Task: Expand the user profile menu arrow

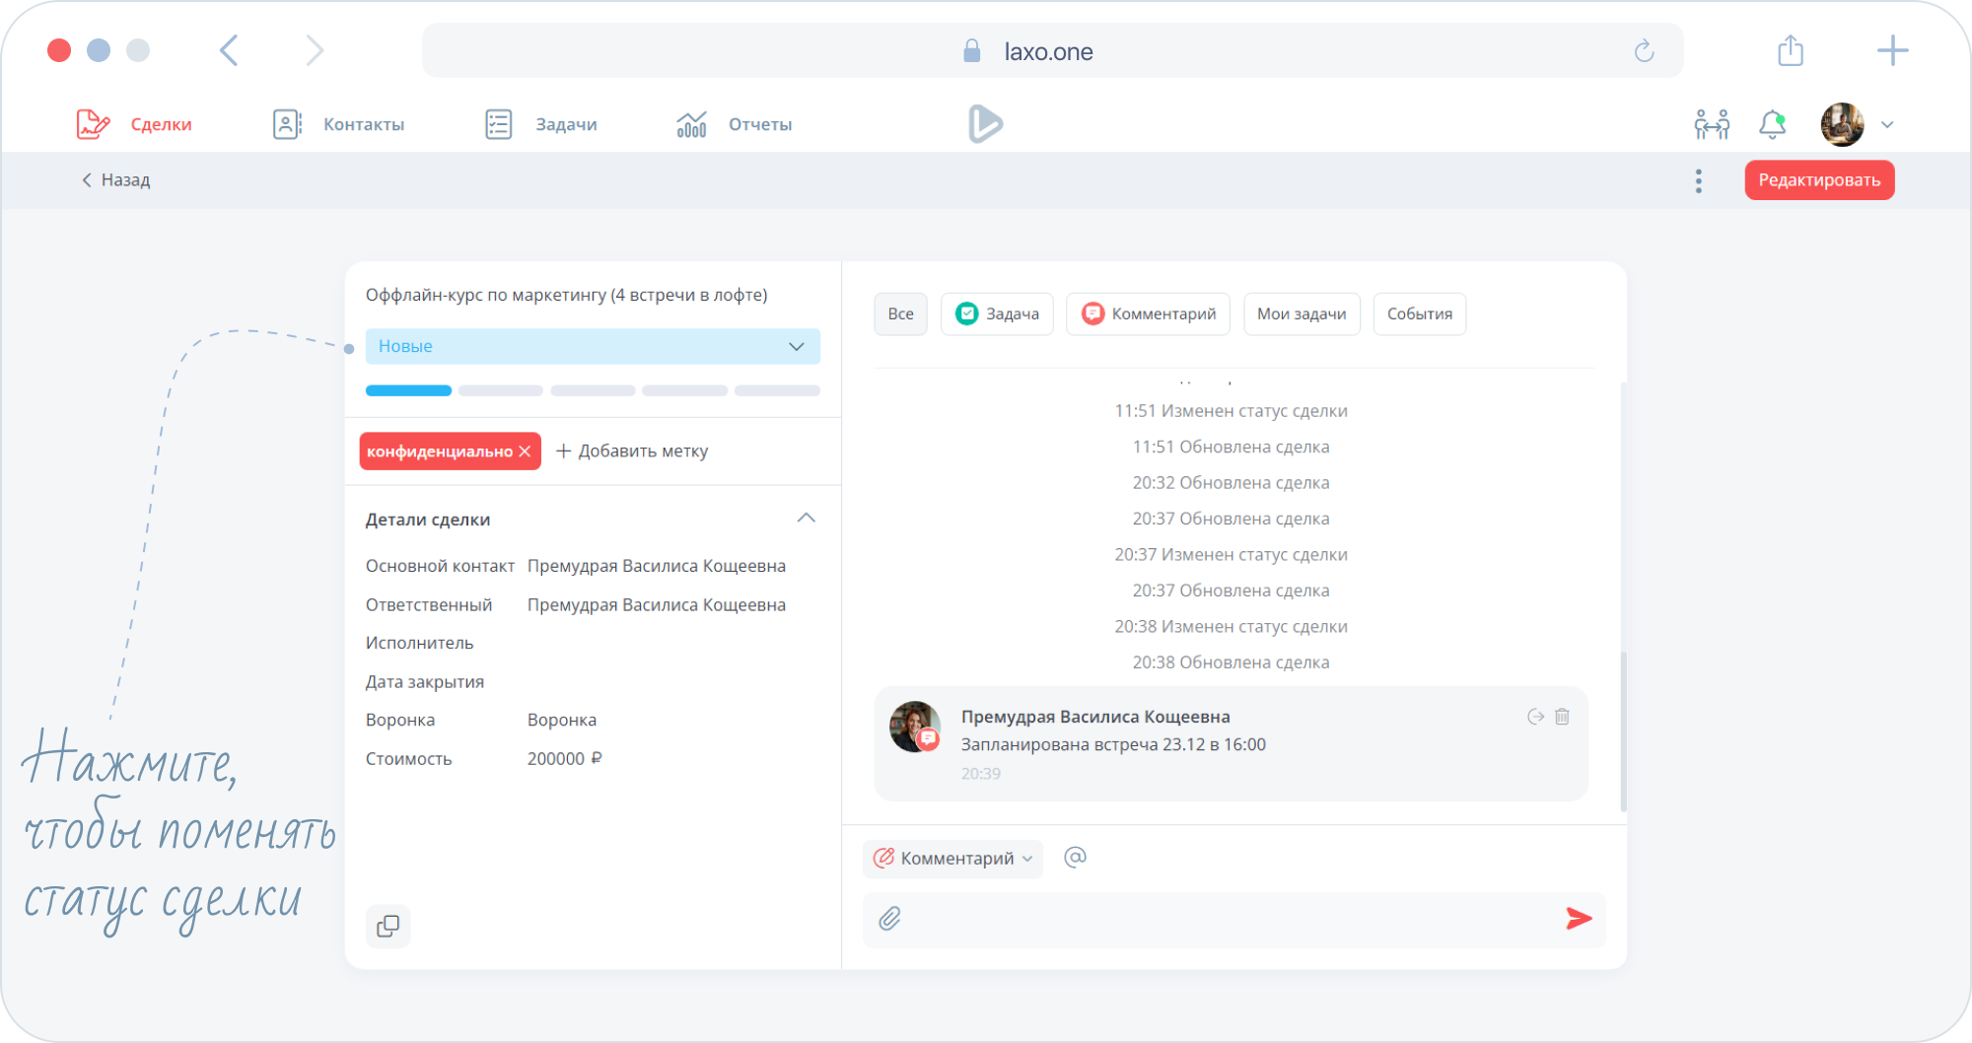Action: pos(1887,125)
